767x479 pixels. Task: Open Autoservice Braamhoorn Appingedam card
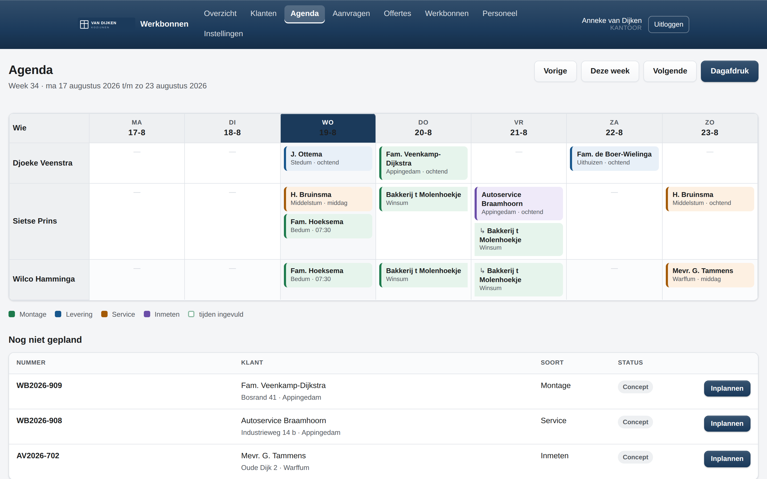tap(519, 203)
